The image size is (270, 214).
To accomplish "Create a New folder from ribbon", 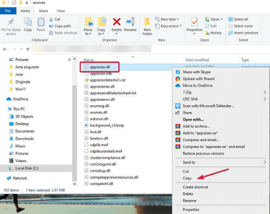I will (147, 25).
